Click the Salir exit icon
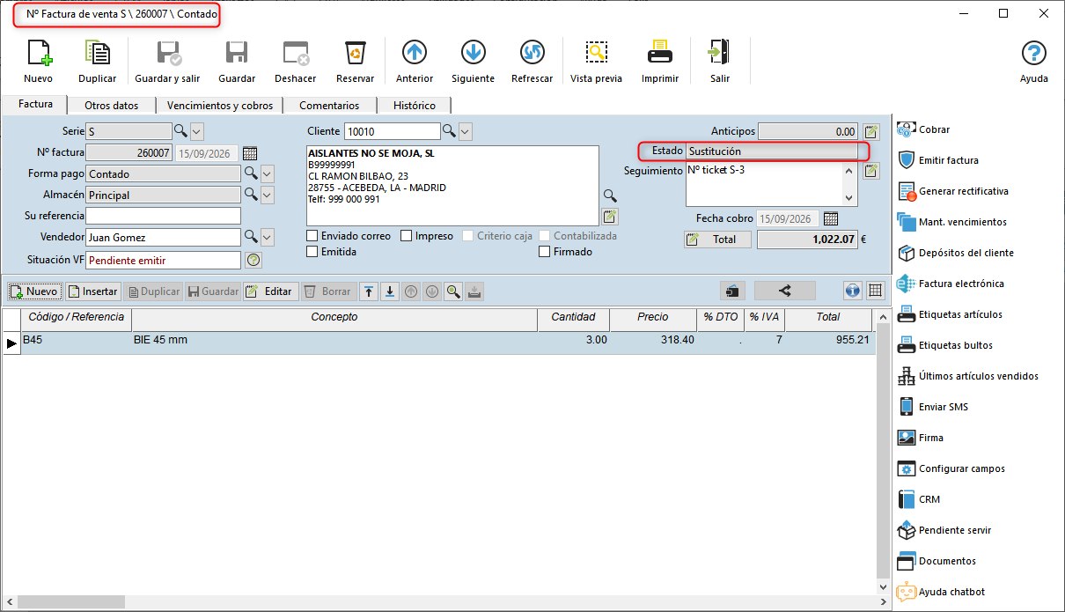1065x612 pixels. click(720, 54)
